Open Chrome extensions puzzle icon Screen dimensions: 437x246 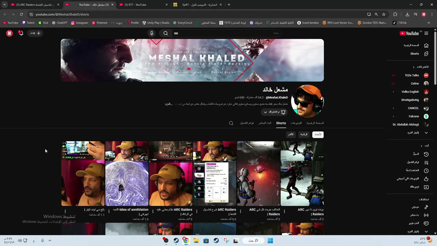pos(395,14)
